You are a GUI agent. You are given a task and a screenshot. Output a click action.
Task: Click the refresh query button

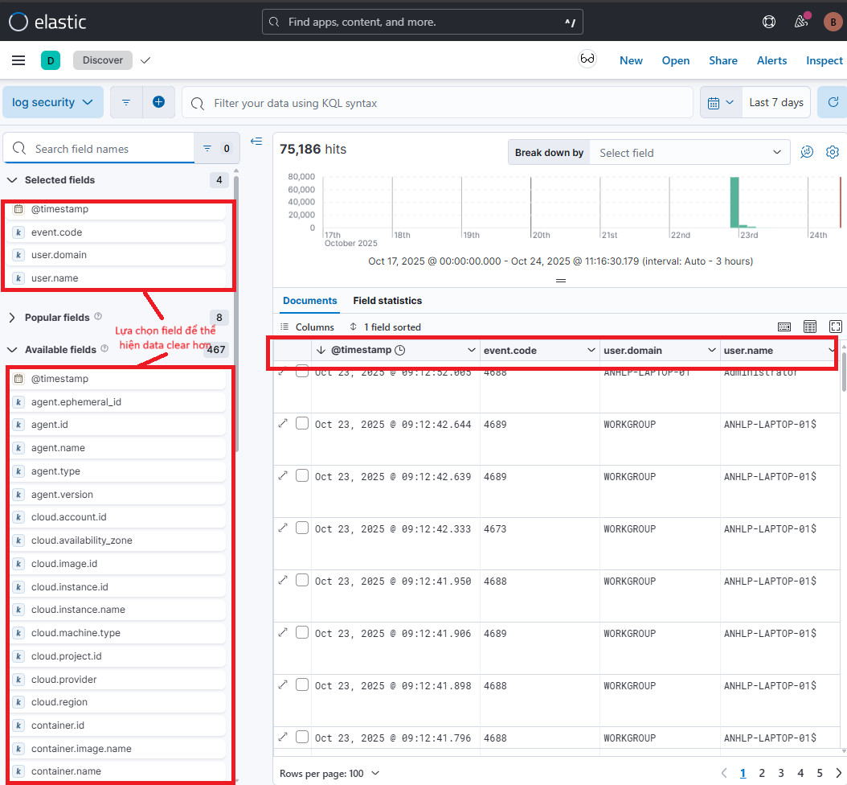pos(833,102)
